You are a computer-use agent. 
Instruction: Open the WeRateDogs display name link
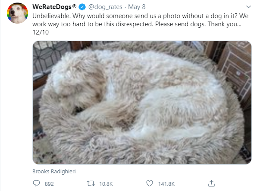[x=52, y=7]
